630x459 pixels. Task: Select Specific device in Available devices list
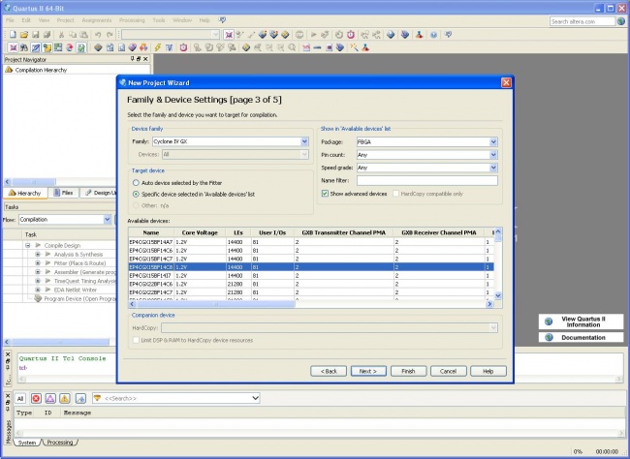point(136,195)
